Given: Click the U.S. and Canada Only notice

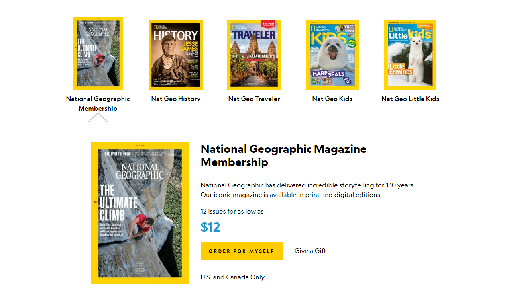Looking at the screenshot, I should (x=233, y=277).
